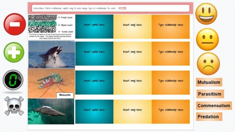This screenshot has height=132, width=235.
Task: Click the instructions text box
Action: pos(110,8)
